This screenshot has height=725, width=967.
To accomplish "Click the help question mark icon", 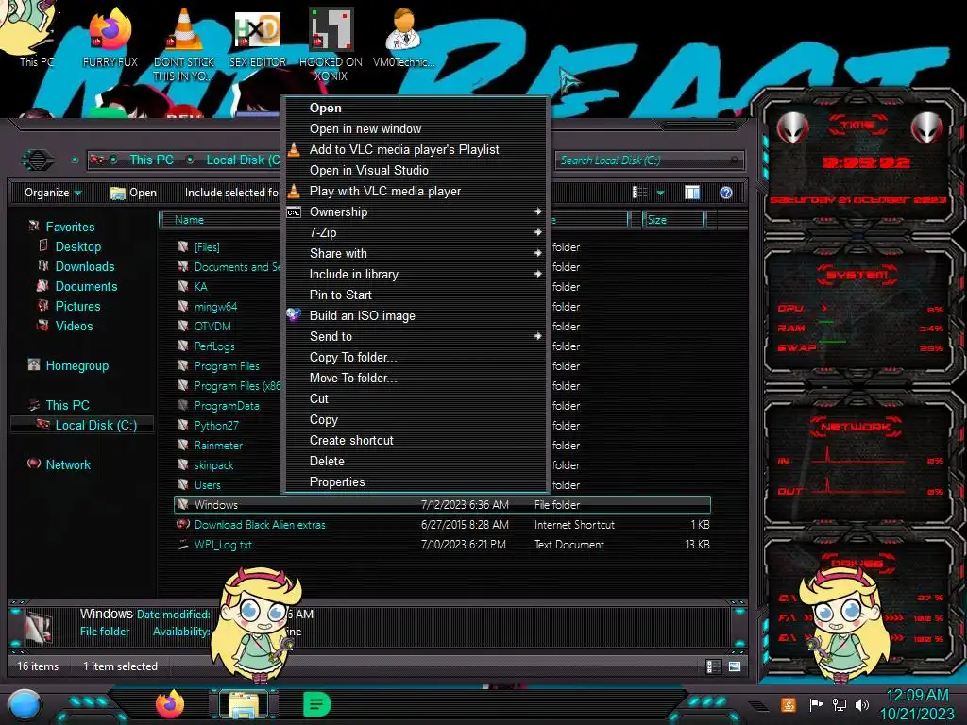I will pyautogui.click(x=726, y=193).
